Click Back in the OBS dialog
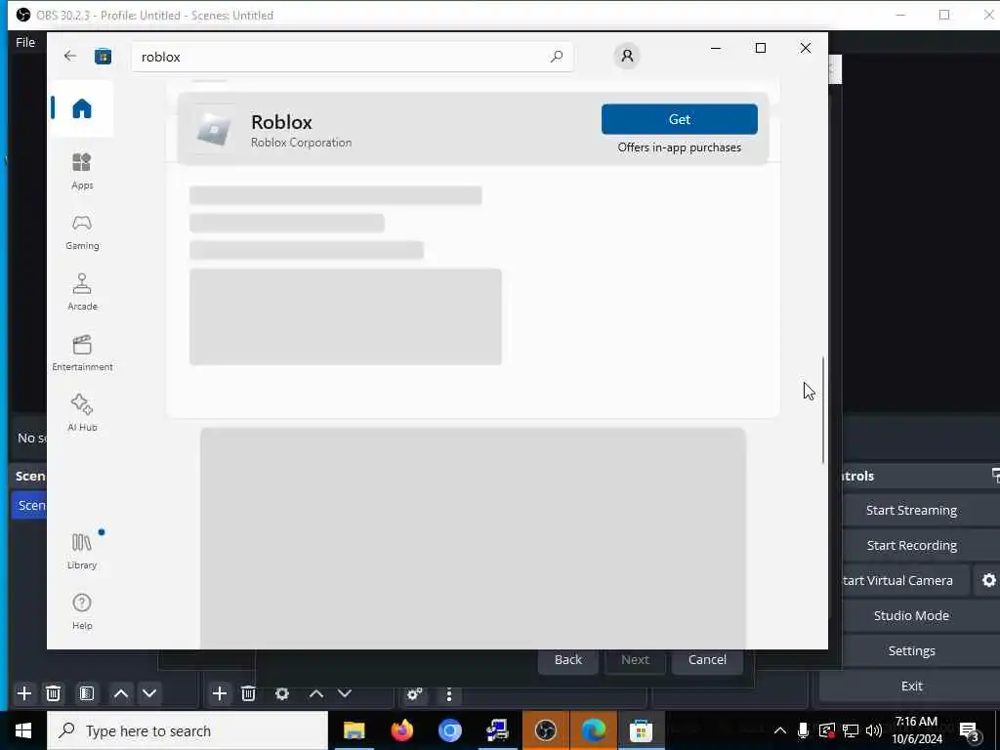The width and height of the screenshot is (1000, 750). tap(567, 659)
